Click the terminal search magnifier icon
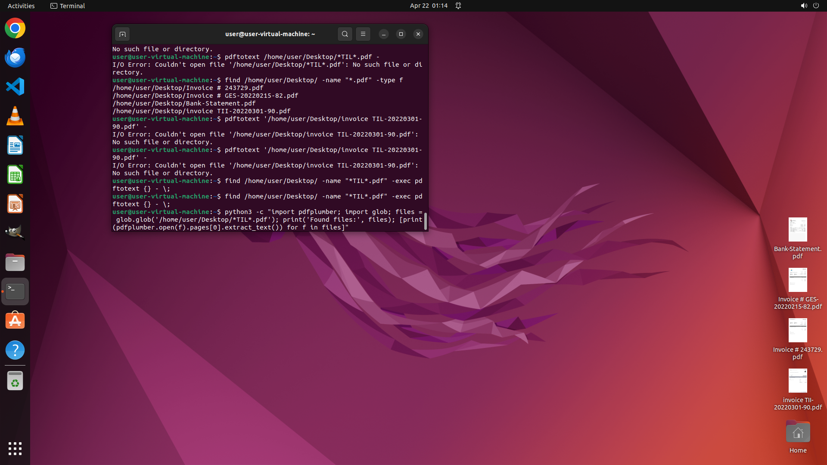This screenshot has height=465, width=827. [x=345, y=34]
